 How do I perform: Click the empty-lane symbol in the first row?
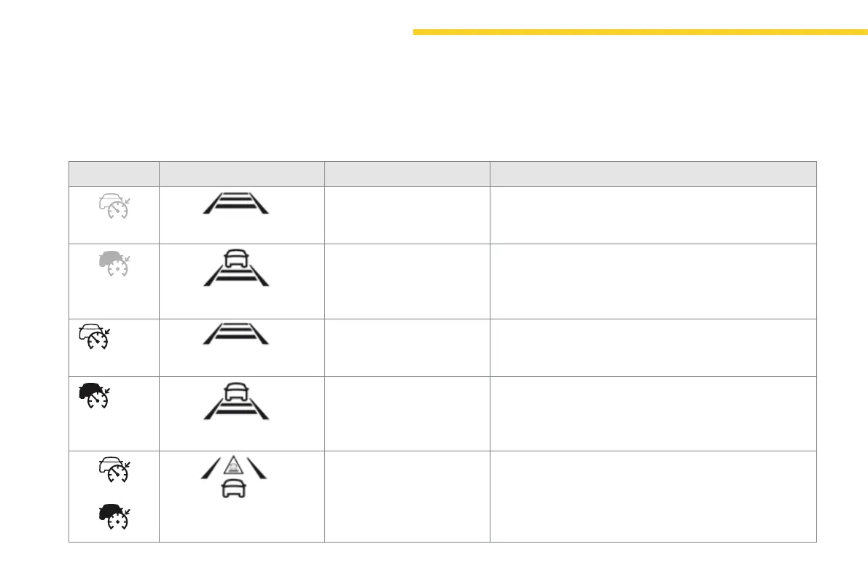[235, 201]
